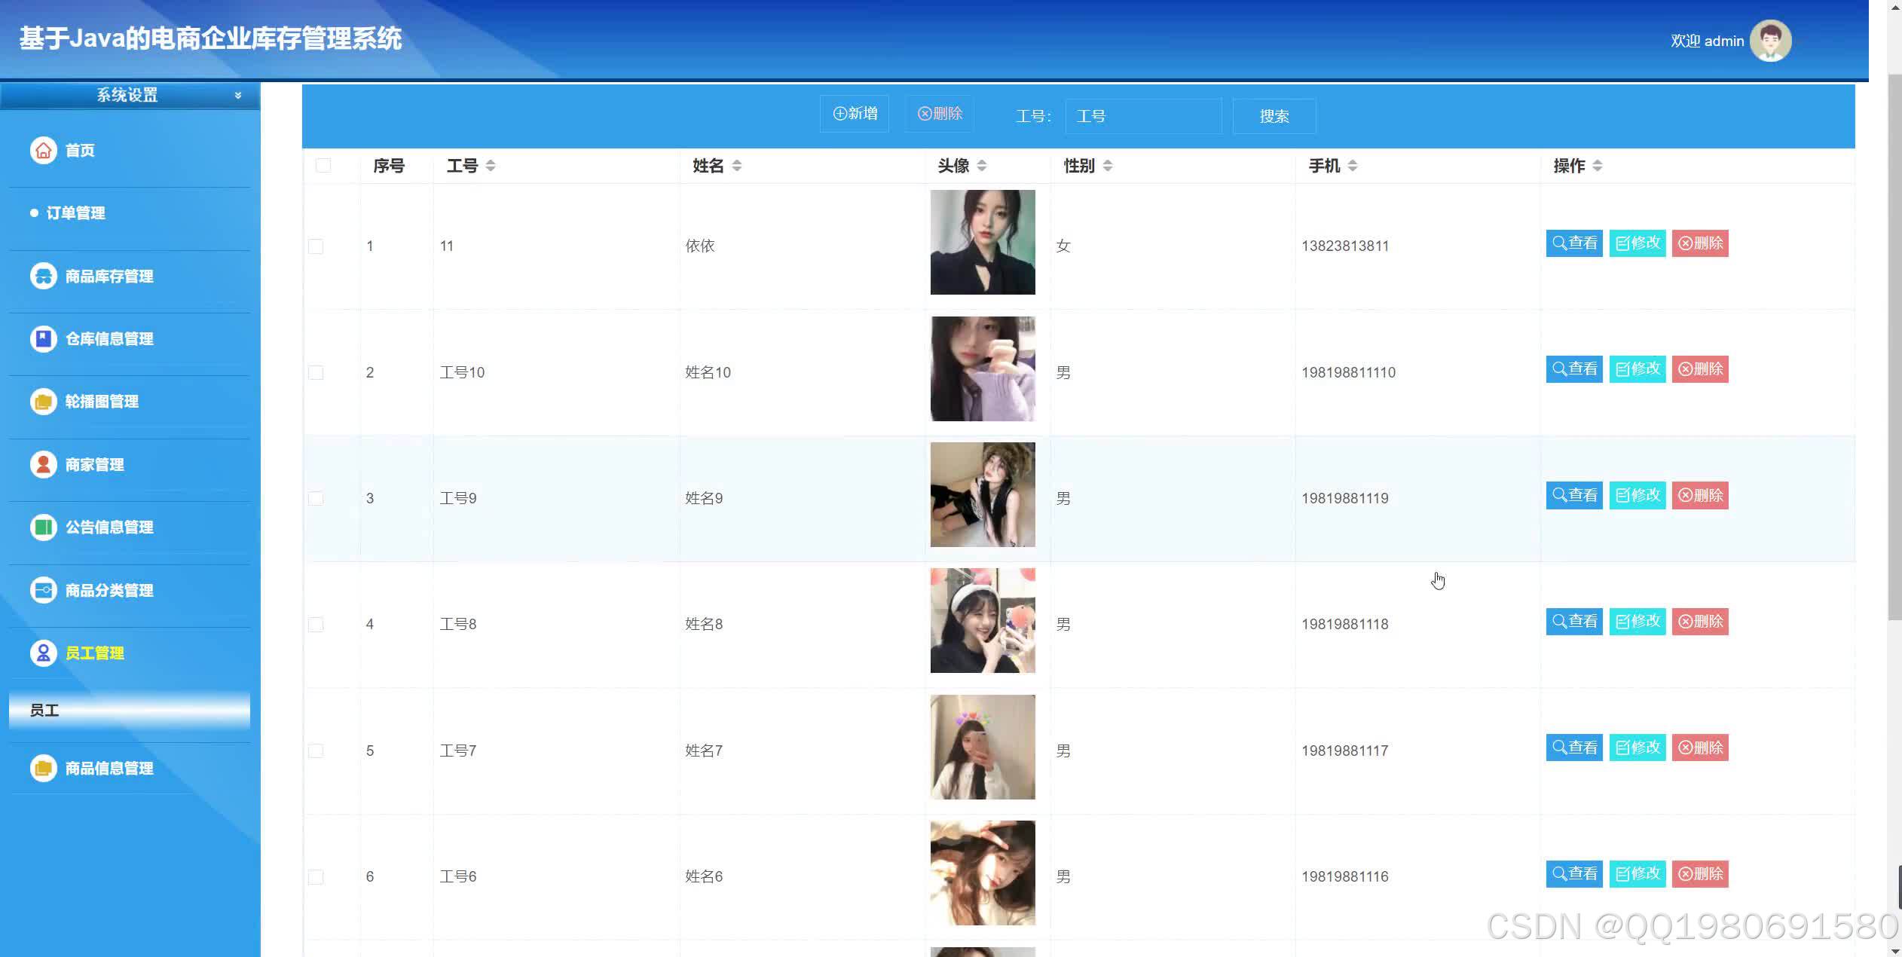Select the 员工 submenu entry
The width and height of the screenshot is (1902, 957).
(x=45, y=710)
